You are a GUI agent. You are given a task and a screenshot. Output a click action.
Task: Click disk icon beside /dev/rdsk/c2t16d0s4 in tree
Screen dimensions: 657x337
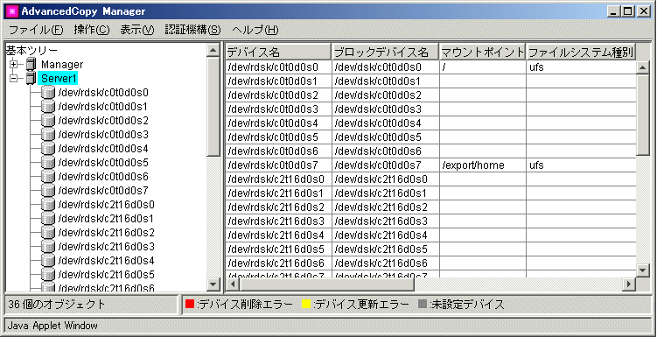(48, 260)
